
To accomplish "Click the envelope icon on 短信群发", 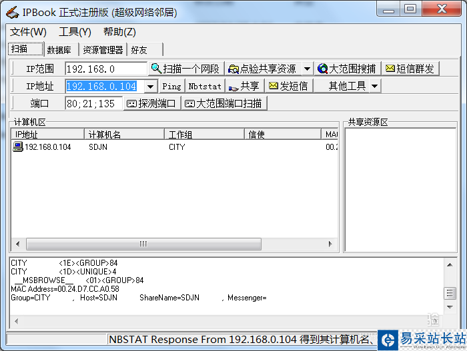I will tap(390, 69).
